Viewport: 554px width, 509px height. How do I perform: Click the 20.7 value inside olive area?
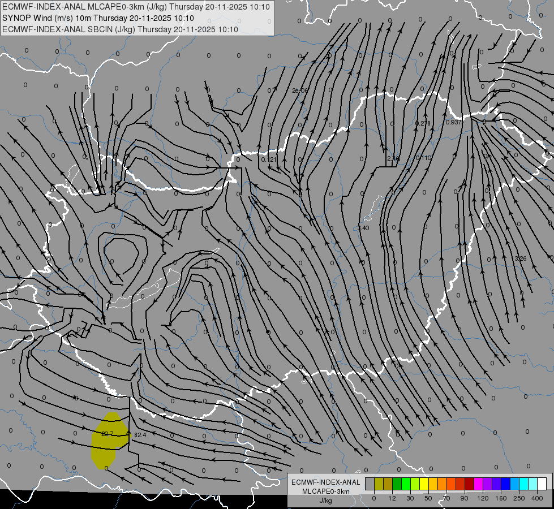[107, 434]
